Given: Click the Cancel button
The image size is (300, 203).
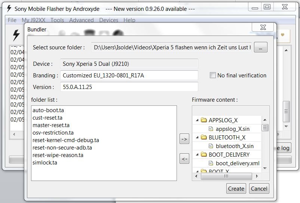Looking at the screenshot, I should [x=259, y=189].
